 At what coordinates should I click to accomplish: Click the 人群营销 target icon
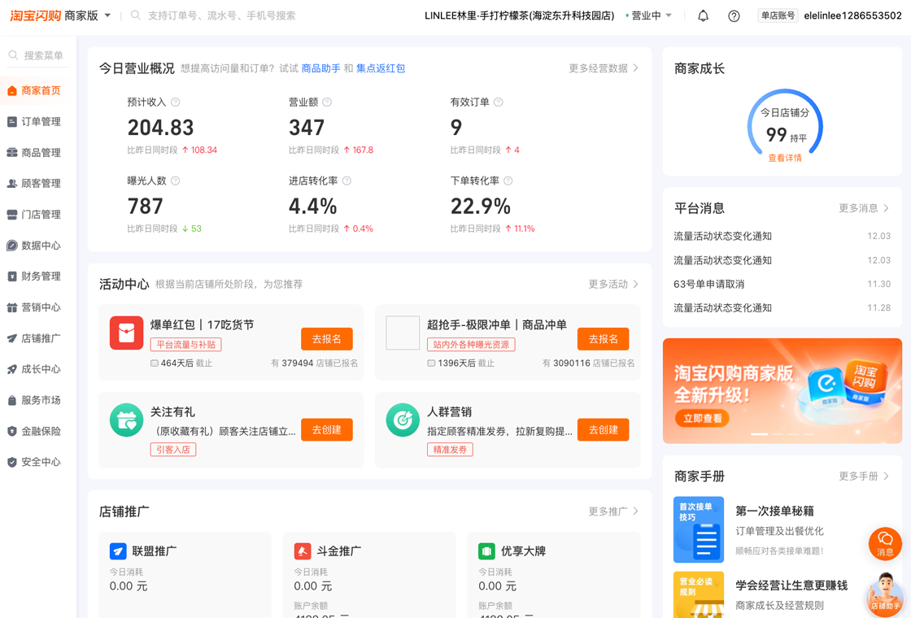pos(403,420)
